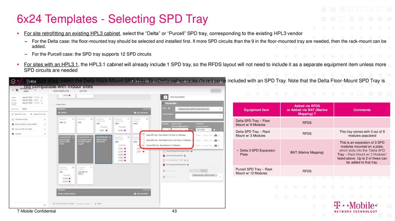Click 'Delta SPD Tray – Floor Mount w/ 9 Modules' table cell
Viewport: 395px width, 221px height.
point(257,123)
